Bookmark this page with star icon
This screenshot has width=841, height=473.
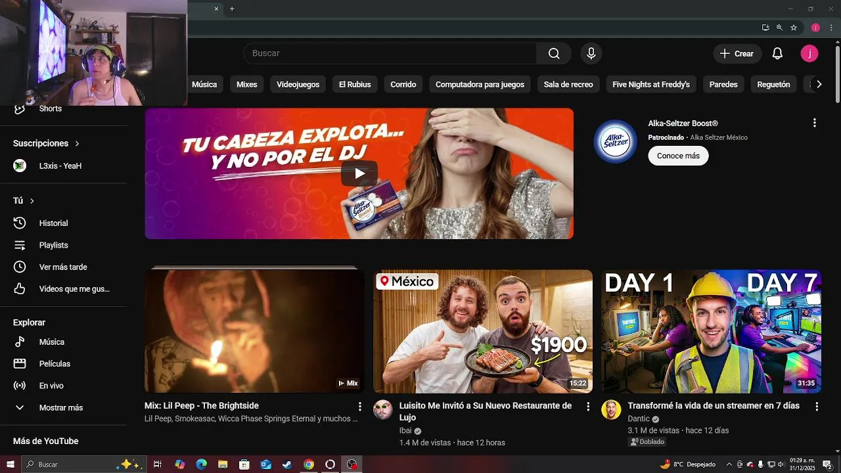pyautogui.click(x=794, y=28)
